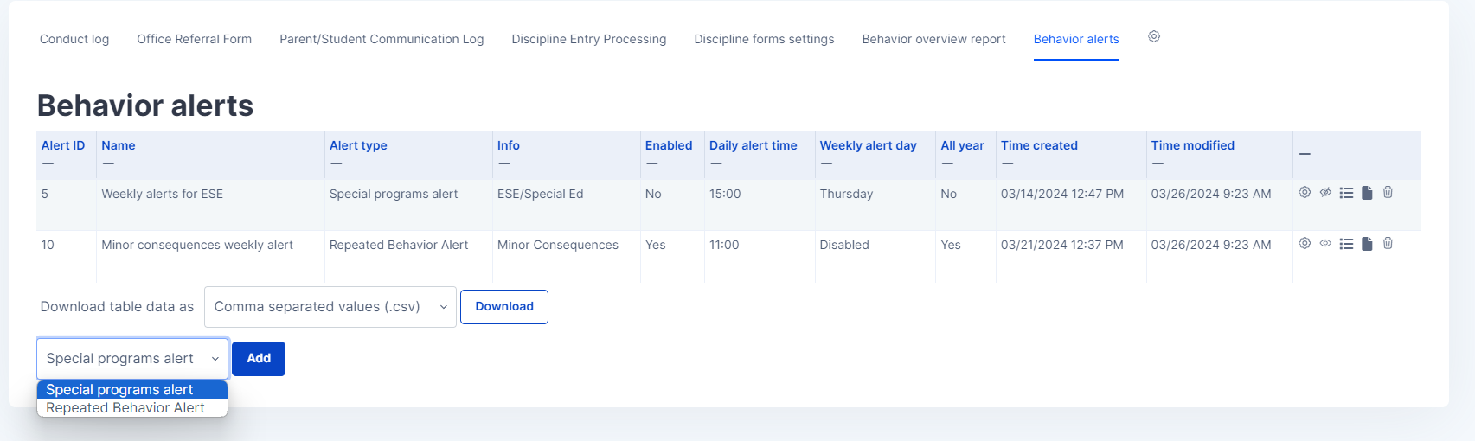Open settings gear for Weekly alerts for ESE
This screenshot has height=441, width=1475.
tap(1305, 192)
